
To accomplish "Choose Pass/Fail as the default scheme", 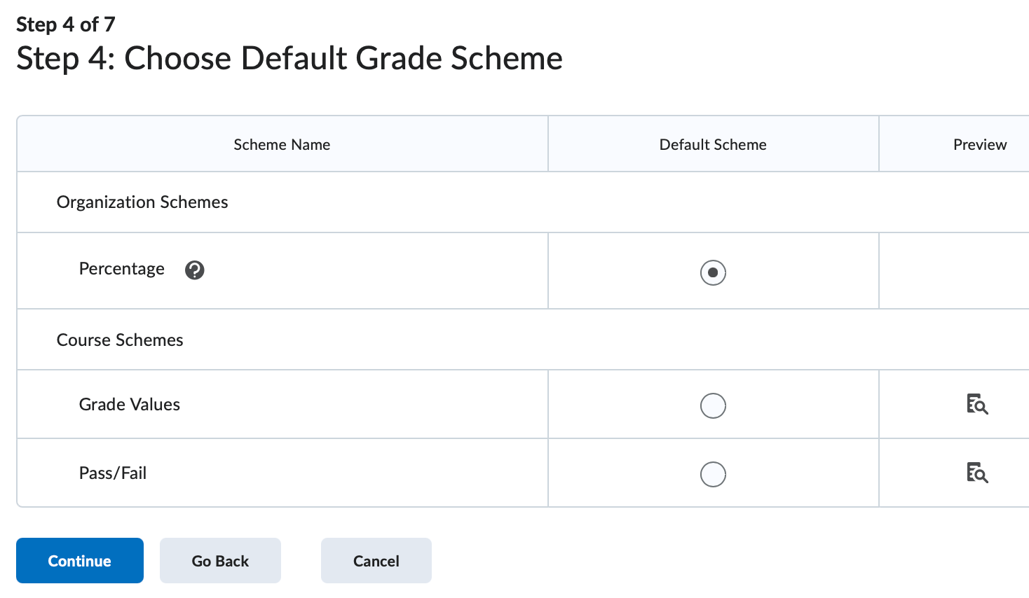I will click(x=712, y=474).
